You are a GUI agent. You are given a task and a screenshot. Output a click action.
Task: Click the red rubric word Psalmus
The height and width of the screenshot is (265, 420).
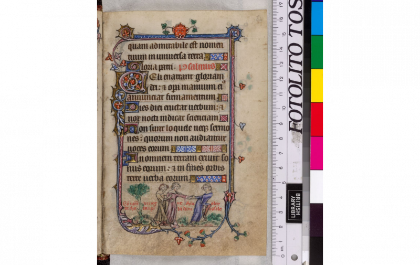[x=197, y=67]
